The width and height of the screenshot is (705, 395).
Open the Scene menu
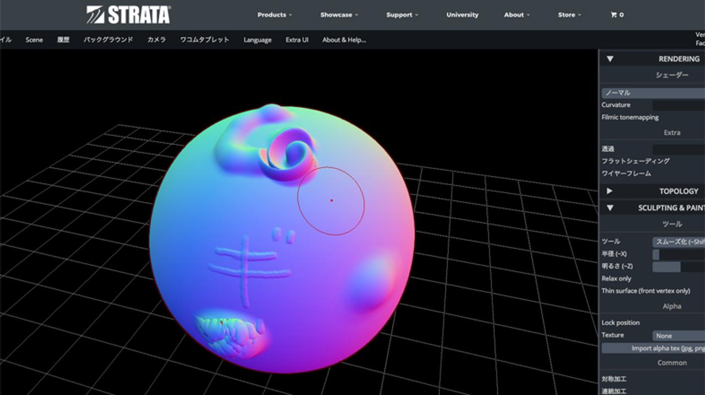click(34, 40)
